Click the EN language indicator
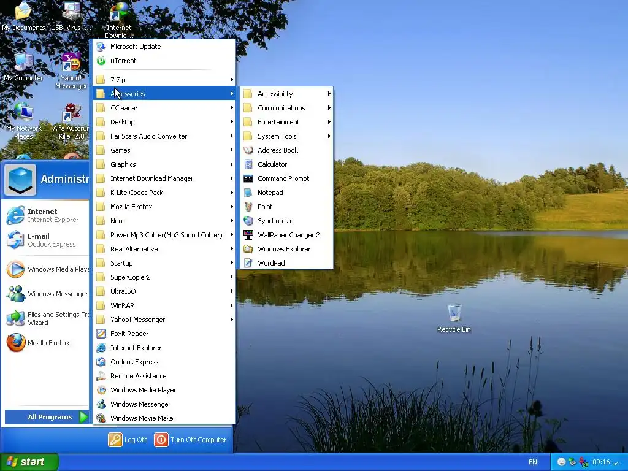The width and height of the screenshot is (628, 471). [533, 462]
